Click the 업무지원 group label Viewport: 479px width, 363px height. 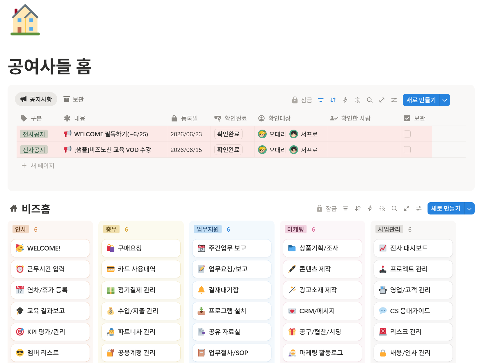coord(208,229)
